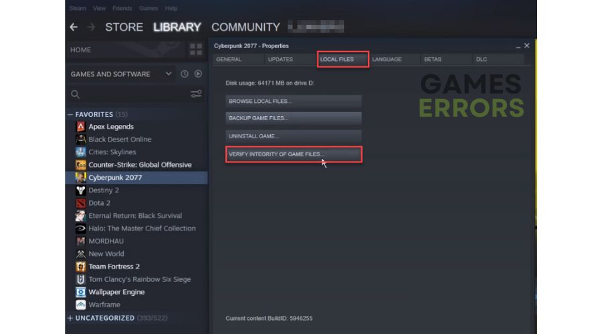Click Backup Game Files button
The image size is (602, 334).
coord(294,118)
